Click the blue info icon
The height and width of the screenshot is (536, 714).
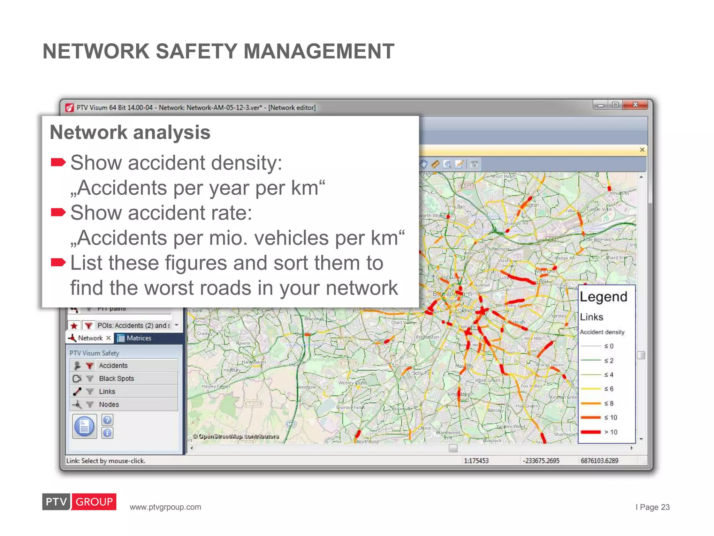point(107,433)
